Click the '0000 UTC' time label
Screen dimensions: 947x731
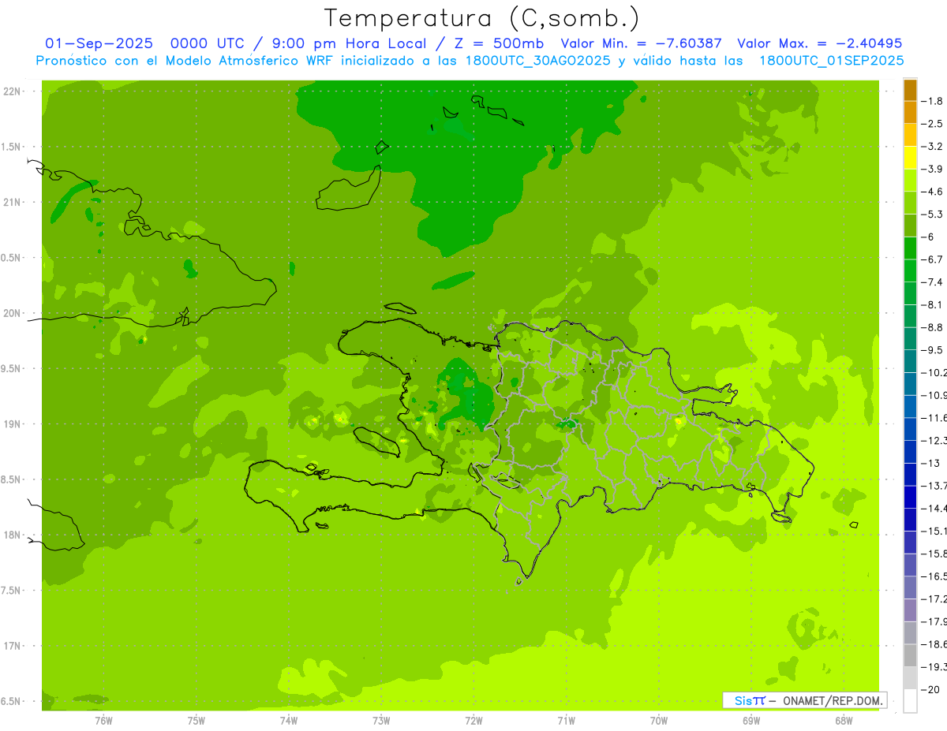pyautogui.click(x=206, y=43)
